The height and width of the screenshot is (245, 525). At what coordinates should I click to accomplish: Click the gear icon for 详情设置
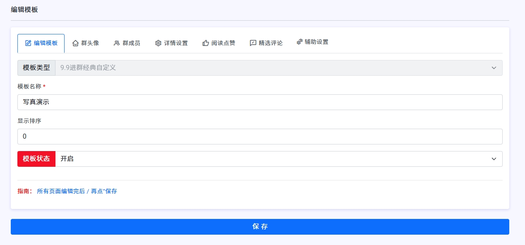tap(158, 43)
